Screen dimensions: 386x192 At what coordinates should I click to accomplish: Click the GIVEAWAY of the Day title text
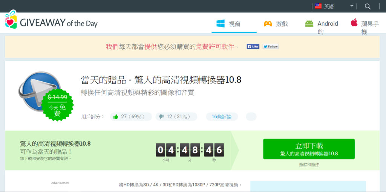[58, 23]
